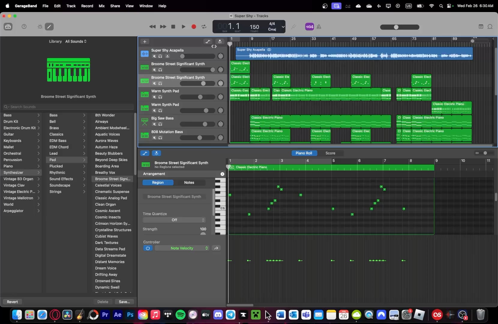Toggle the Cycle loop button

click(204, 27)
